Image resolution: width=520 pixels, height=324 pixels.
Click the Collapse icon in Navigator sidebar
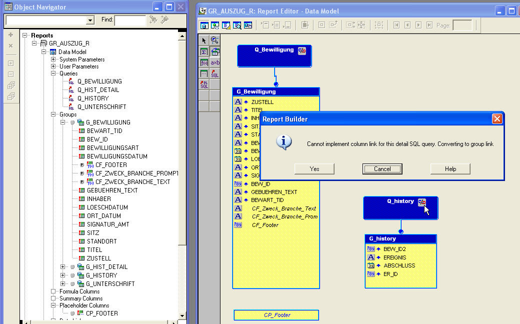10,74
